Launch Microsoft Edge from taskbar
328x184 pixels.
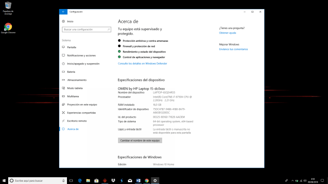[x=80, y=180]
